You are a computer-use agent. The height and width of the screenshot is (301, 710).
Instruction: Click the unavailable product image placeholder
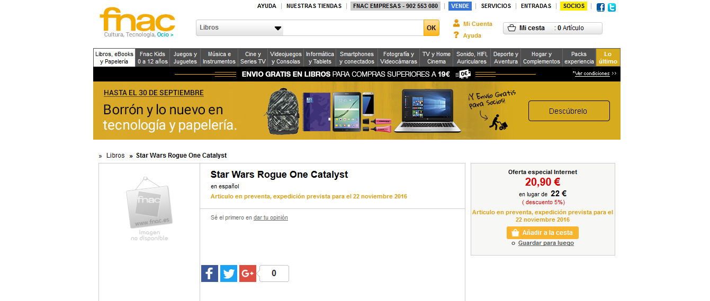pyautogui.click(x=149, y=209)
